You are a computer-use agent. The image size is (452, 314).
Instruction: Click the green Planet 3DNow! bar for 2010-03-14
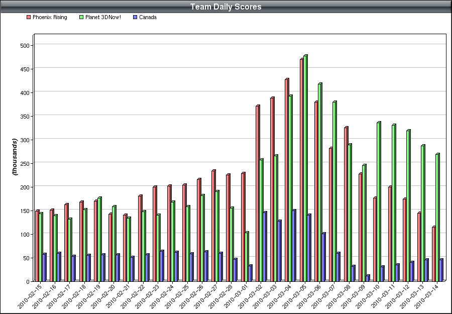(x=437, y=218)
